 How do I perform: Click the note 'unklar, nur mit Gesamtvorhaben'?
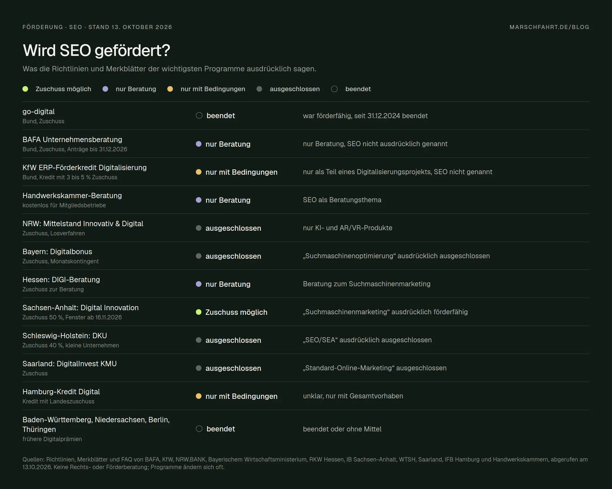pyautogui.click(x=353, y=396)
